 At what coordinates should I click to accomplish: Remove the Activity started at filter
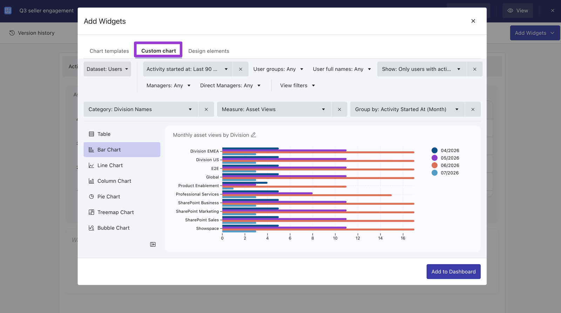click(x=241, y=69)
